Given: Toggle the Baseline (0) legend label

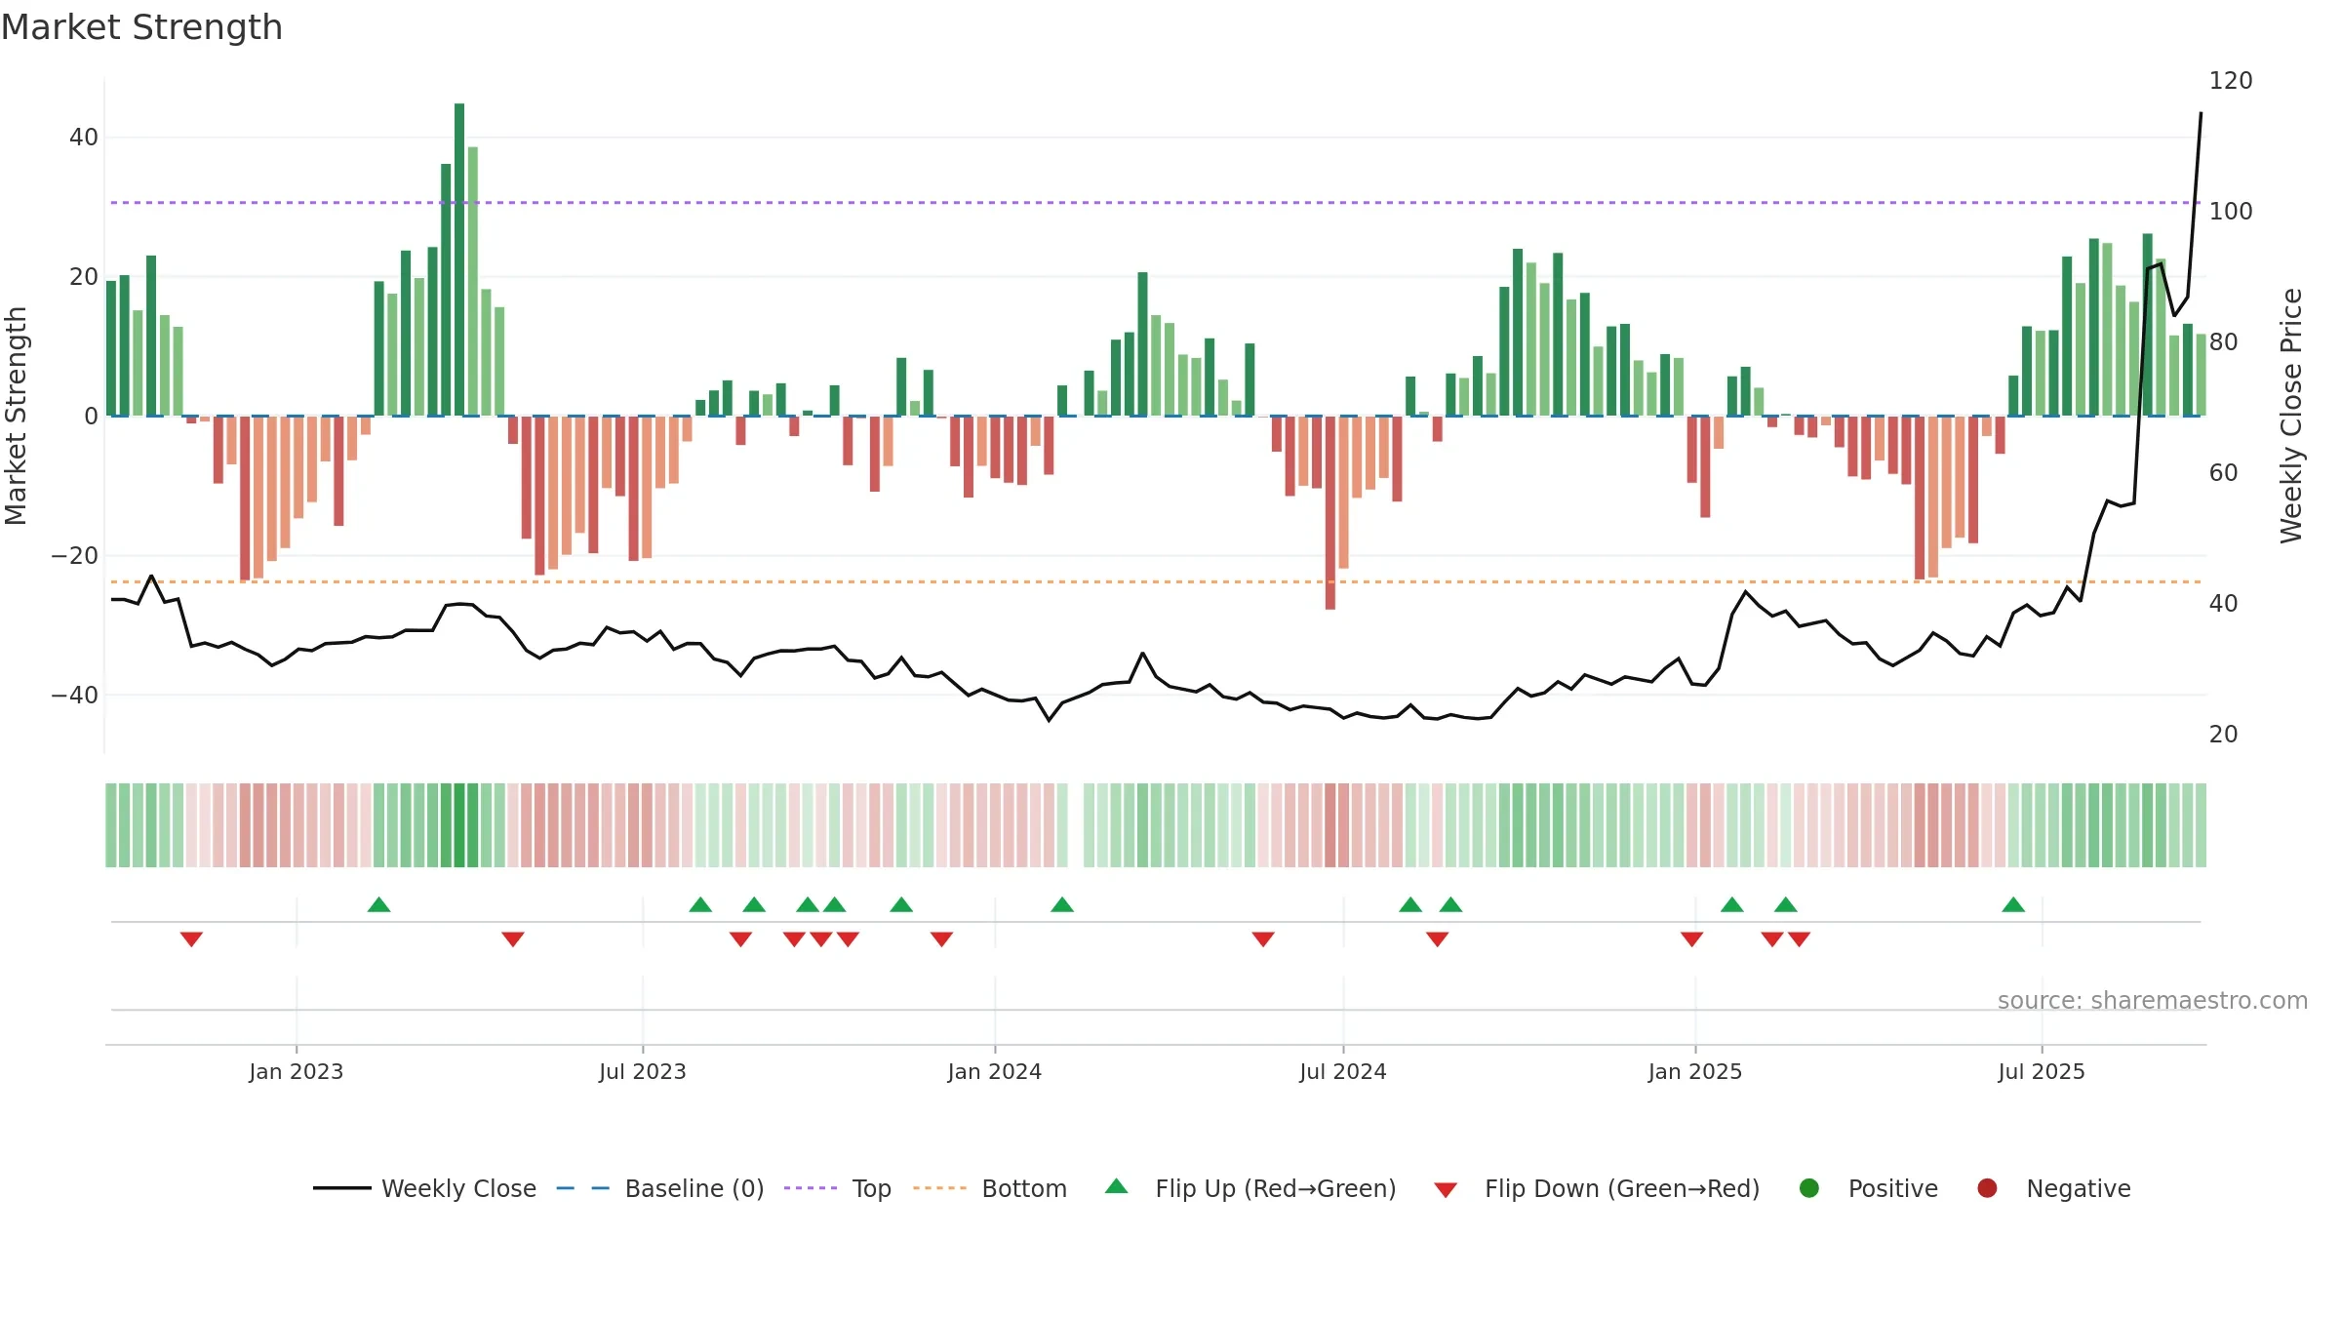Looking at the screenshot, I should click(694, 1188).
